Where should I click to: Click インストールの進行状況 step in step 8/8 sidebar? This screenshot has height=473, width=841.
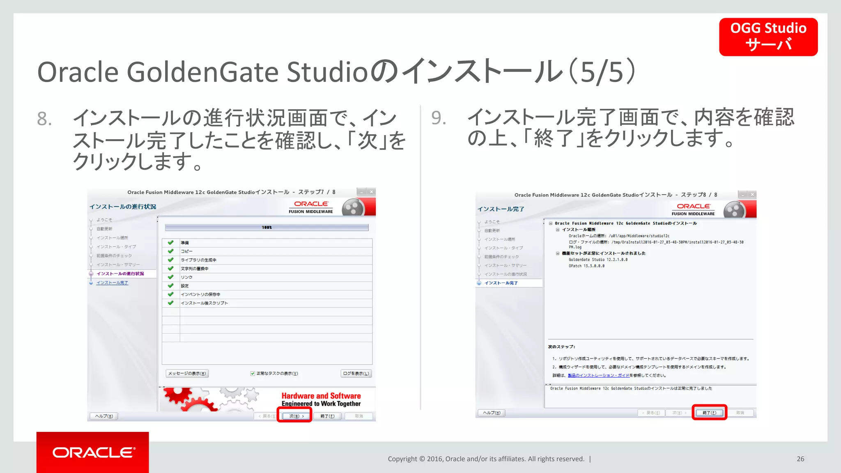click(506, 274)
